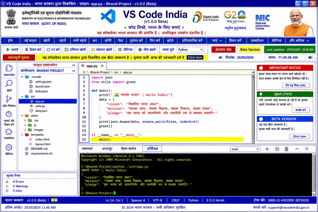Screen dimensions: 318x212
Task: Click the मैंने पढ़ लिया (OK) button
Action: pos(295,85)
